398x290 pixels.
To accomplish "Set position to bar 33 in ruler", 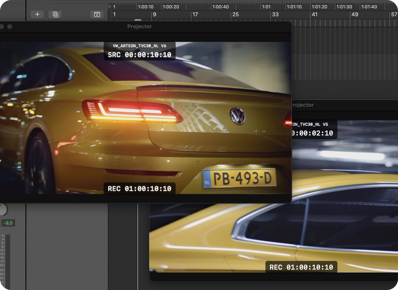I will click(x=275, y=15).
